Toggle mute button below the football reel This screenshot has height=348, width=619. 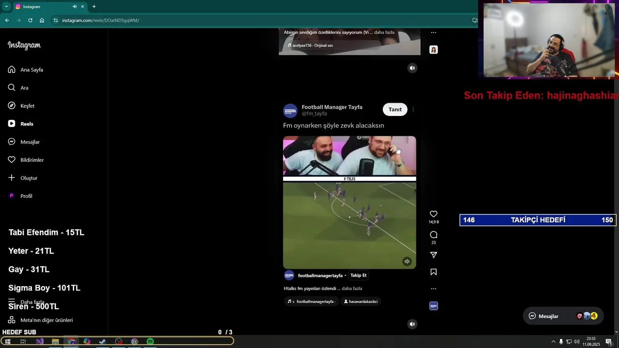coord(412,324)
